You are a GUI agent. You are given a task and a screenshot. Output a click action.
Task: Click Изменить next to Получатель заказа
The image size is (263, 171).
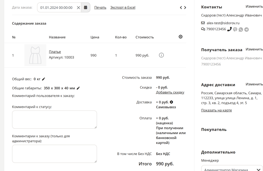point(254,49)
